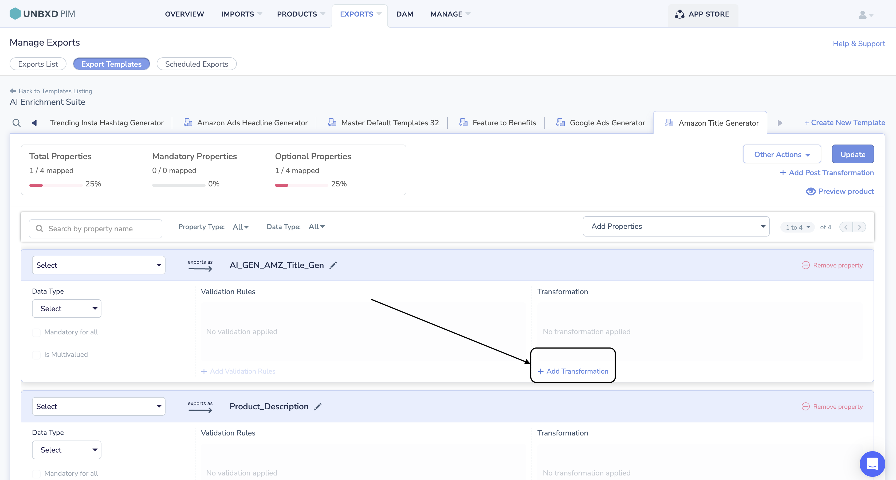Viewport: 896px width, 480px height.
Task: Open Data Type Select for AI_GEN_AMZ_Title_Gen
Action: pyautogui.click(x=67, y=309)
